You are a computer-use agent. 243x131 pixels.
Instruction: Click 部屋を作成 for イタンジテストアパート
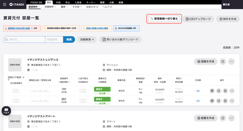tap(206, 118)
